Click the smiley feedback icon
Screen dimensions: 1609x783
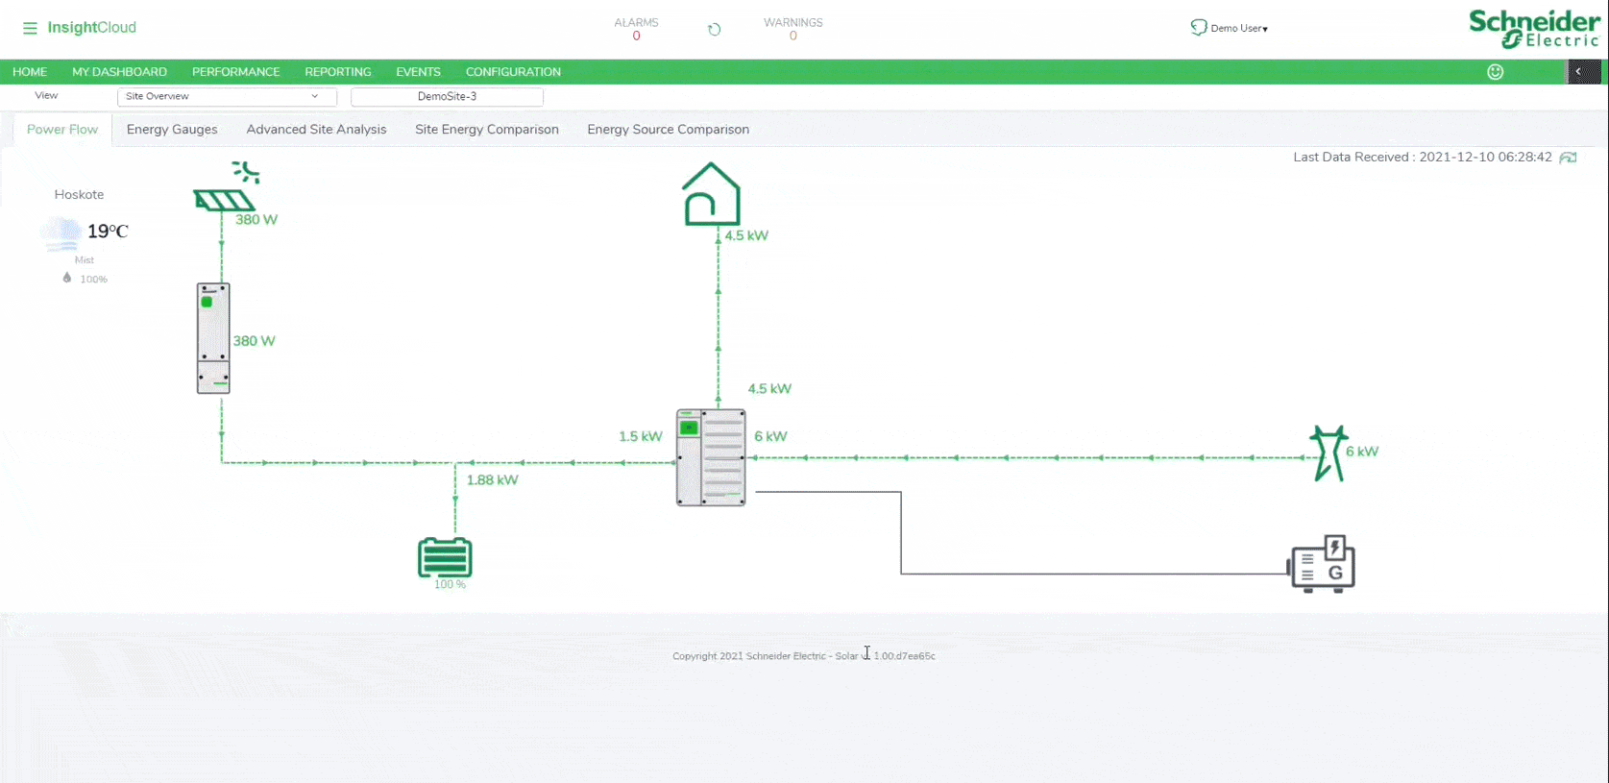pos(1495,72)
